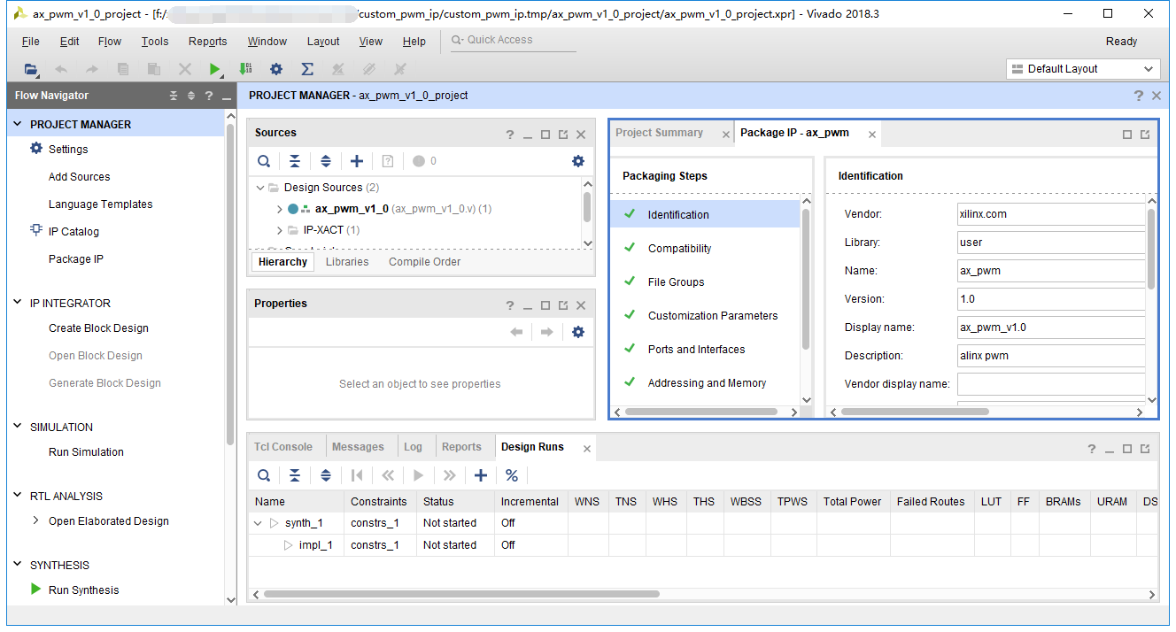Image resolution: width=1176 pixels, height=632 pixels.
Task: Open Flow Navigator help question mark
Action: pyautogui.click(x=209, y=96)
